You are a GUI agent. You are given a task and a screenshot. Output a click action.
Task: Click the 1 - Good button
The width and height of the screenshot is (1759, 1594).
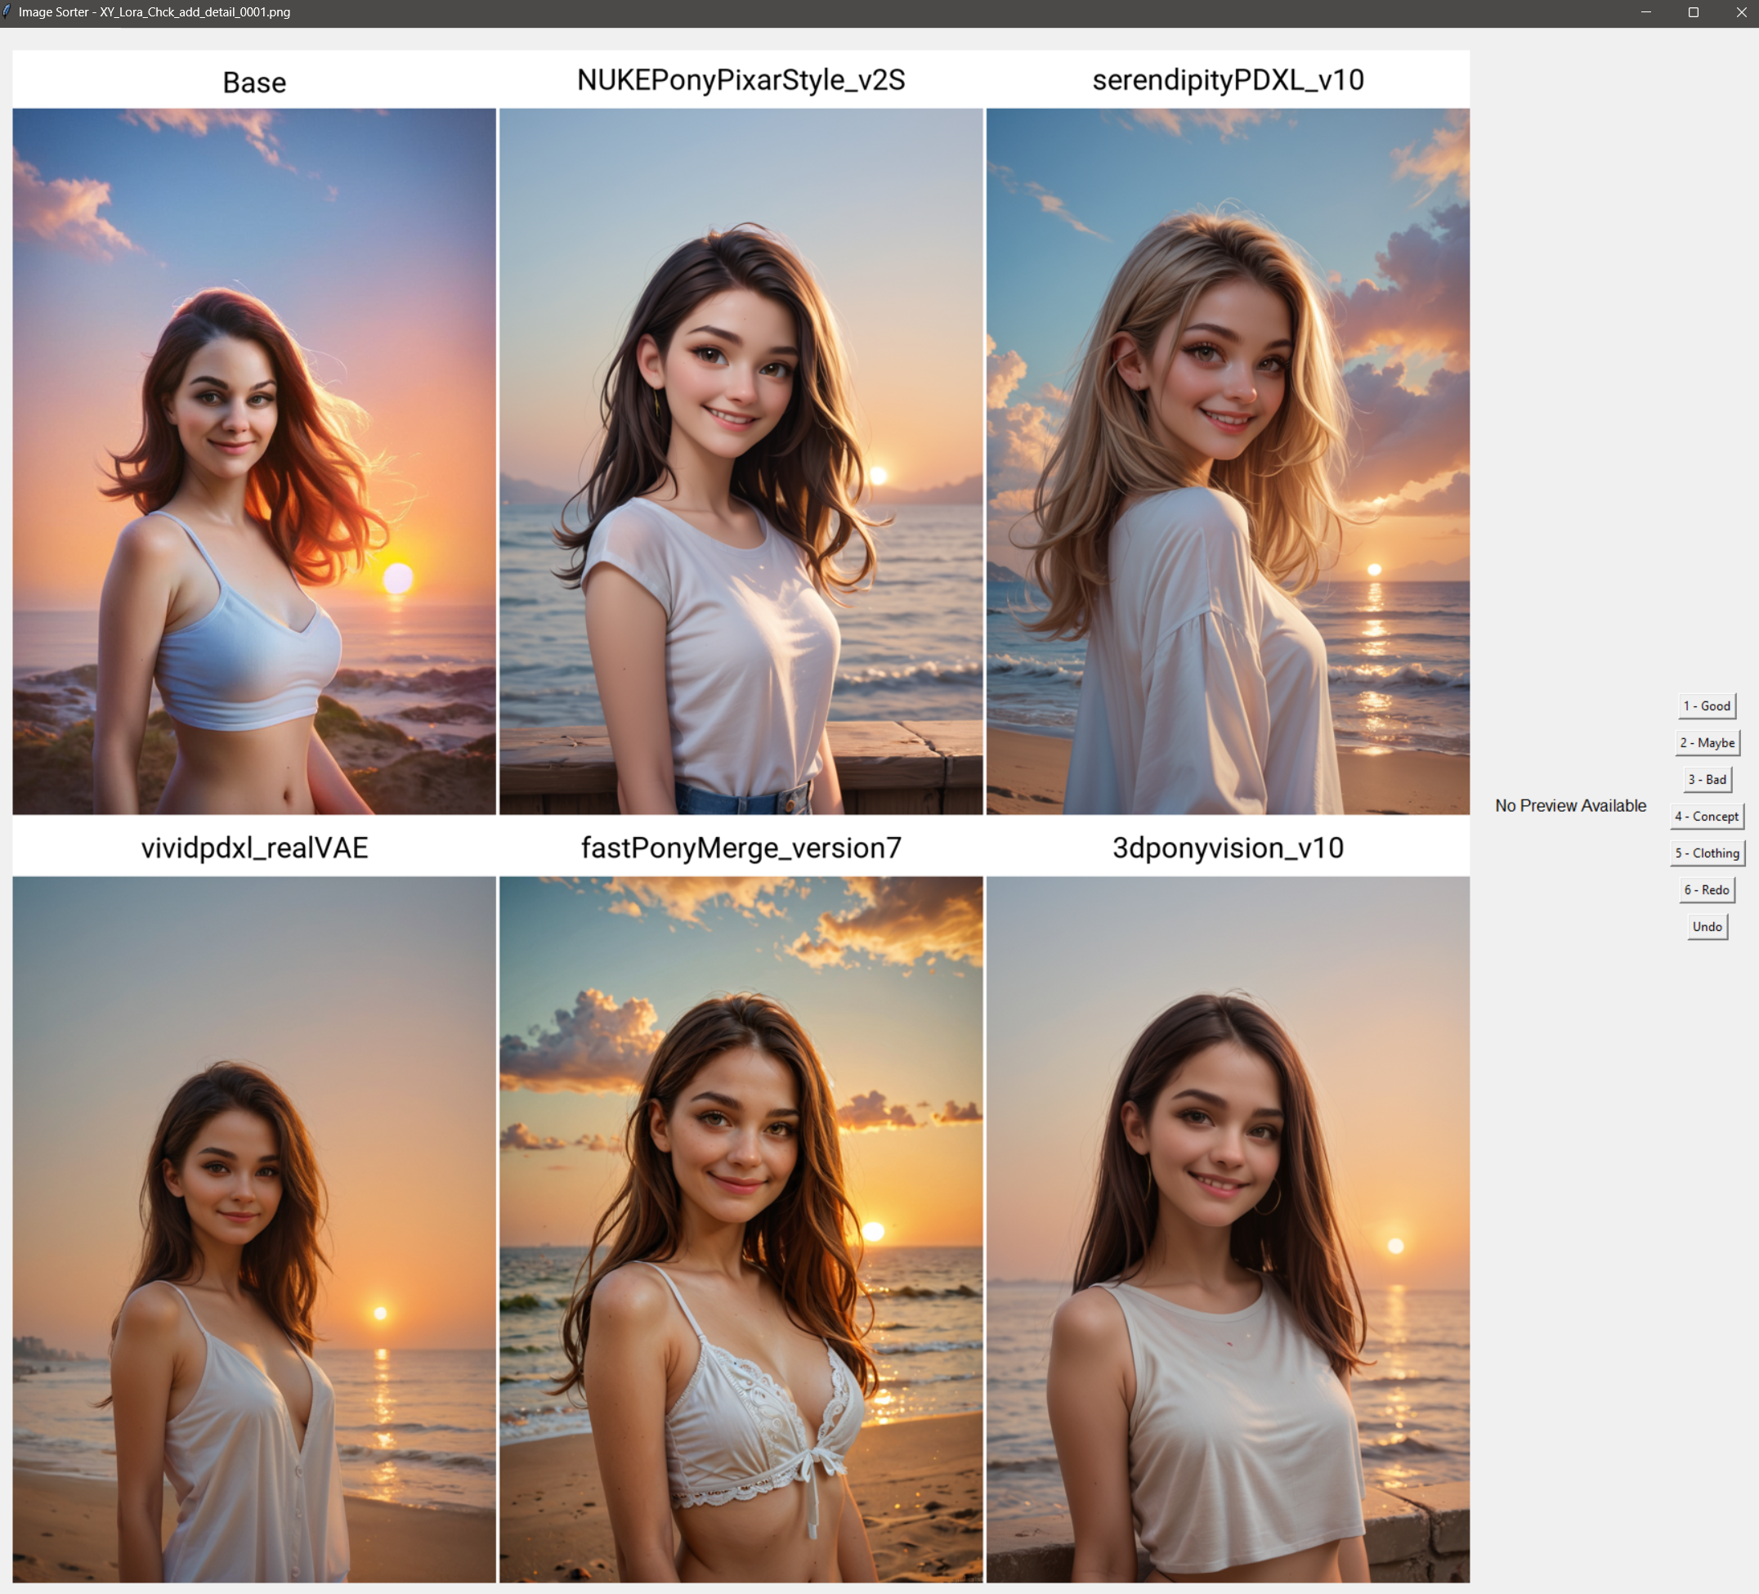pyautogui.click(x=1706, y=705)
